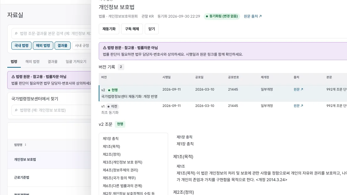The image size is (347, 195).
Task: Click the 버전 기록 count badge 2
Action: (121, 67)
